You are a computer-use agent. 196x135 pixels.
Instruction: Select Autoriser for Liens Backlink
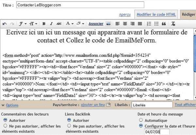[69, 120]
